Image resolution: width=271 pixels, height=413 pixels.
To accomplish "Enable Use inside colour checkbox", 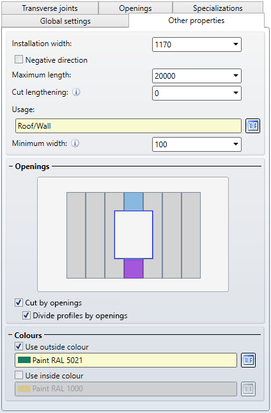I will (19, 375).
